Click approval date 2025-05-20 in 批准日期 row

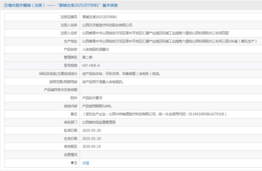(x=92, y=130)
